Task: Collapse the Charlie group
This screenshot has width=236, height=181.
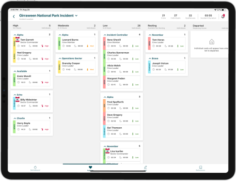Action: pos(15,118)
